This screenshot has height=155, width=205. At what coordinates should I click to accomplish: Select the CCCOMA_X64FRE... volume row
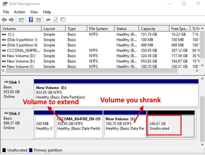click(x=100, y=50)
